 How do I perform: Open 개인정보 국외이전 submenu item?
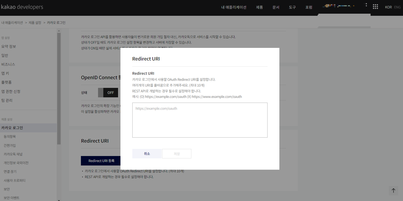pos(16,163)
